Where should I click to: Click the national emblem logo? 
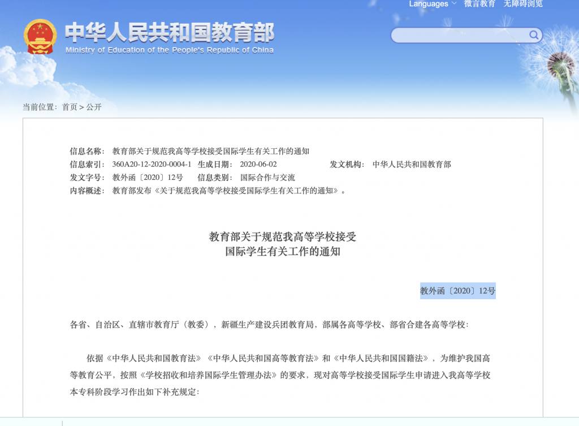tap(40, 37)
